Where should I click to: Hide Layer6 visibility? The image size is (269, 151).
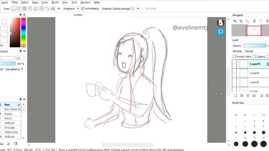pos(234,64)
